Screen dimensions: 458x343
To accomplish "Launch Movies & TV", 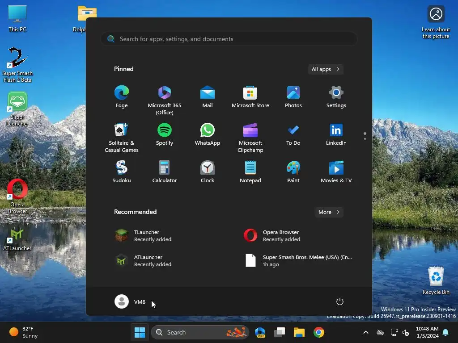I will click(336, 172).
